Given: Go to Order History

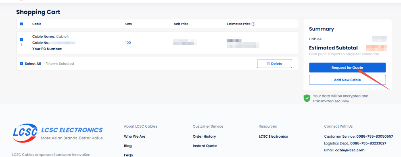Looking at the screenshot, I should (204, 136).
